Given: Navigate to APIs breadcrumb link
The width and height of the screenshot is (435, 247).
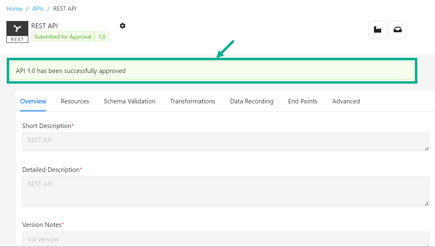Looking at the screenshot, I should pyautogui.click(x=38, y=9).
